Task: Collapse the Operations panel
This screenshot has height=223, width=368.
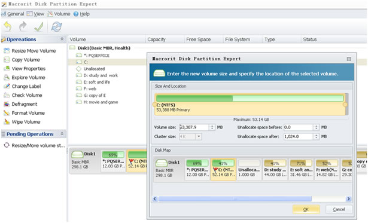Action: [62, 39]
